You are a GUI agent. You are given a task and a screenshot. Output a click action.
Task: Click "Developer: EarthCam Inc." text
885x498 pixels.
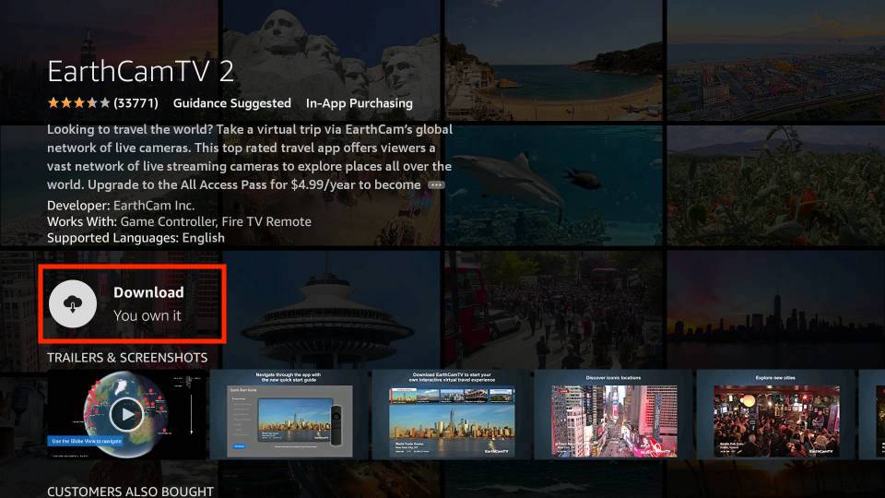tap(121, 206)
